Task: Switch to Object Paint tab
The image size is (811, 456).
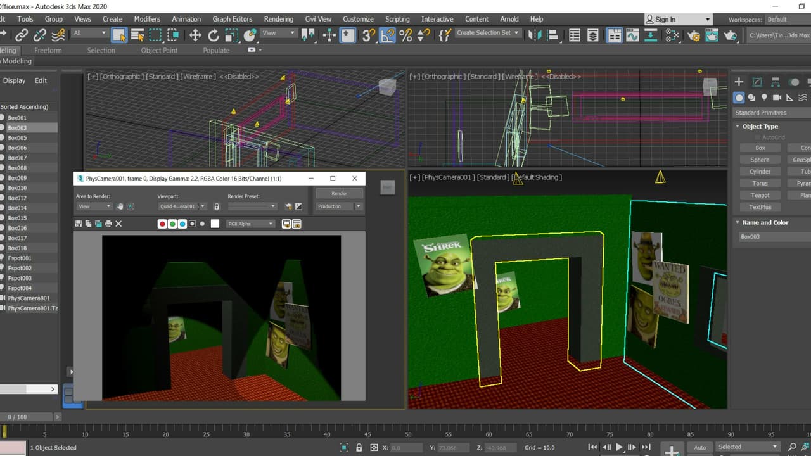Action: 159,51
